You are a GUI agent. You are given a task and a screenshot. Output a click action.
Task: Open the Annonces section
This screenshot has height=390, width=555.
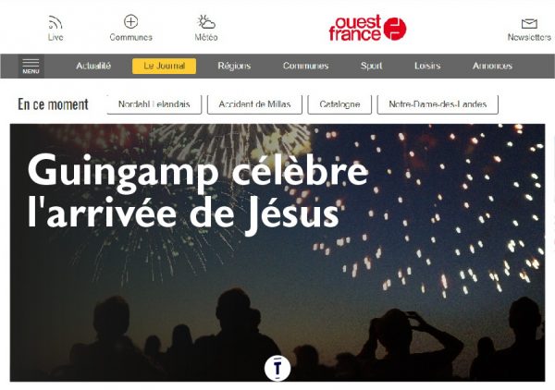492,66
